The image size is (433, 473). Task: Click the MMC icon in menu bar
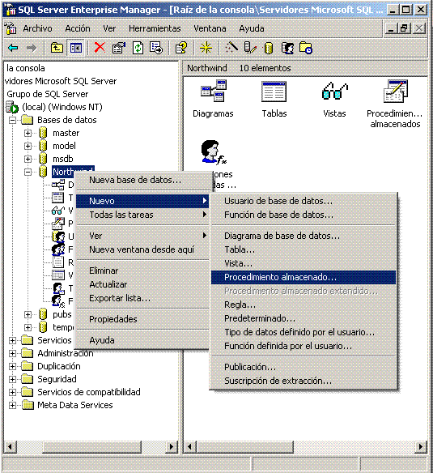point(11,28)
